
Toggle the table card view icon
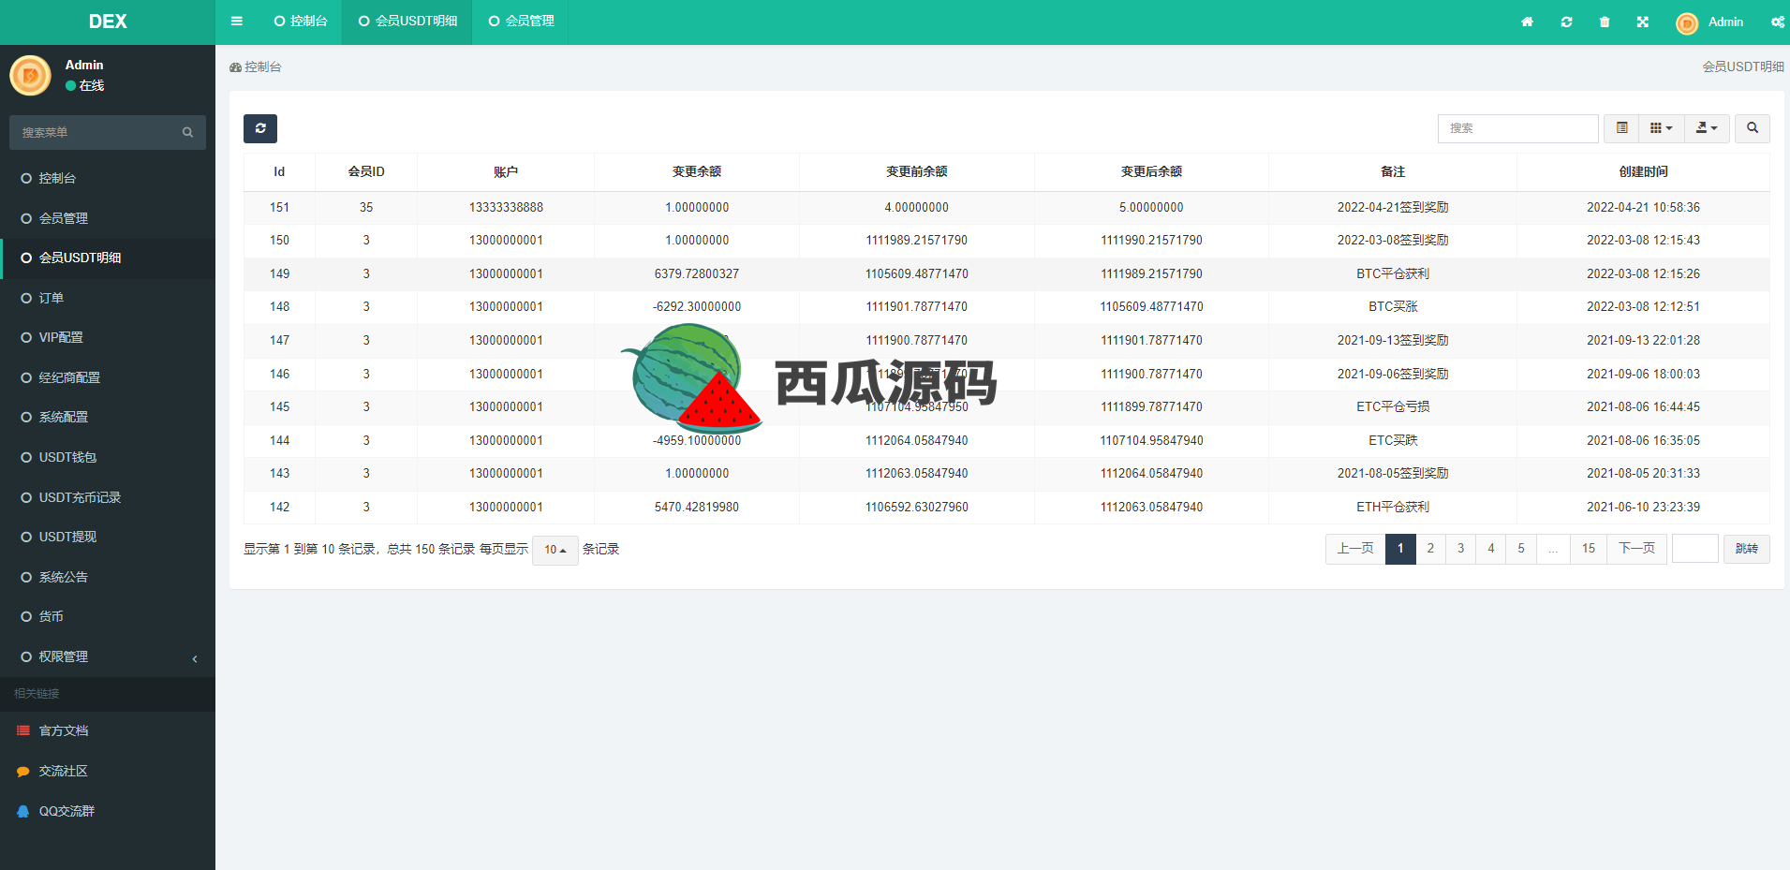(1622, 128)
